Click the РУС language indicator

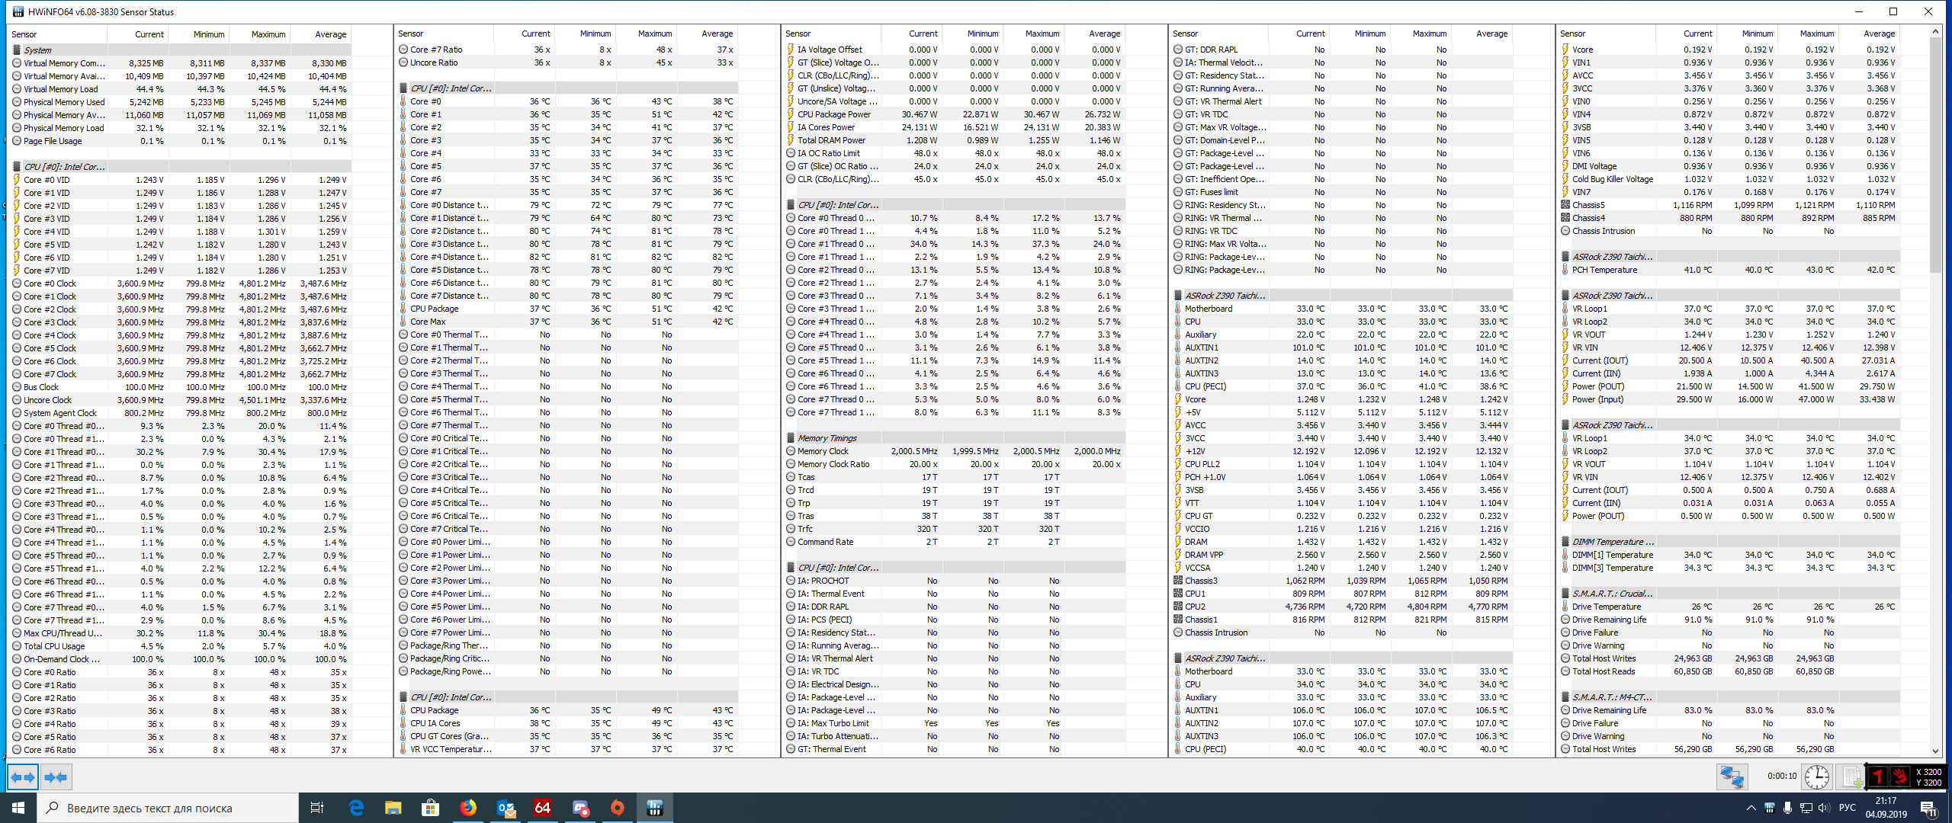[1847, 808]
